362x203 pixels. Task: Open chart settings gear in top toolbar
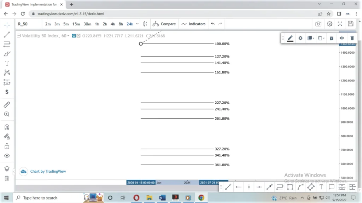[x=329, y=24]
